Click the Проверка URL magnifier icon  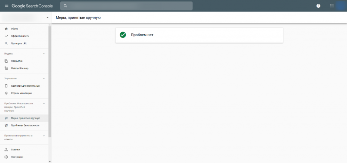(6, 43)
